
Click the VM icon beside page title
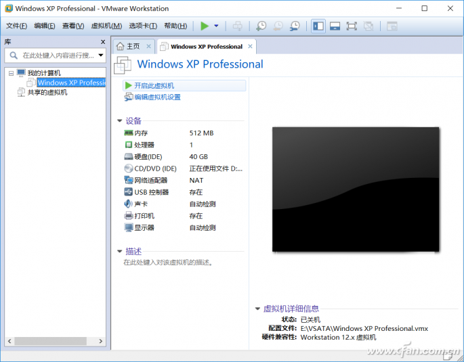[x=123, y=65]
